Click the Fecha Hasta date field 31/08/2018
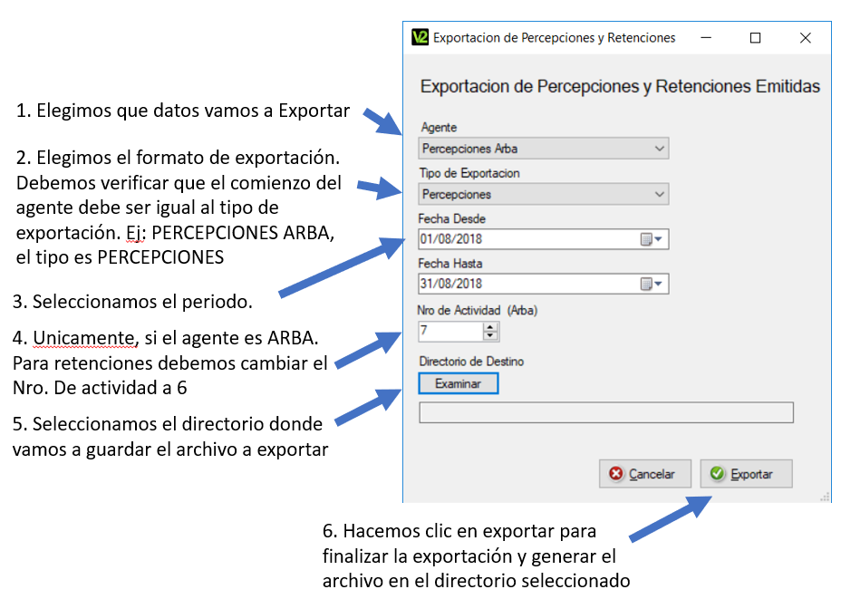The width and height of the screenshot is (841, 599). pyautogui.click(x=544, y=284)
